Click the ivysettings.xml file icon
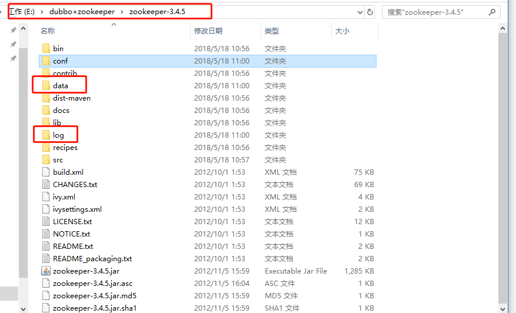The width and height of the screenshot is (516, 313). (46, 209)
